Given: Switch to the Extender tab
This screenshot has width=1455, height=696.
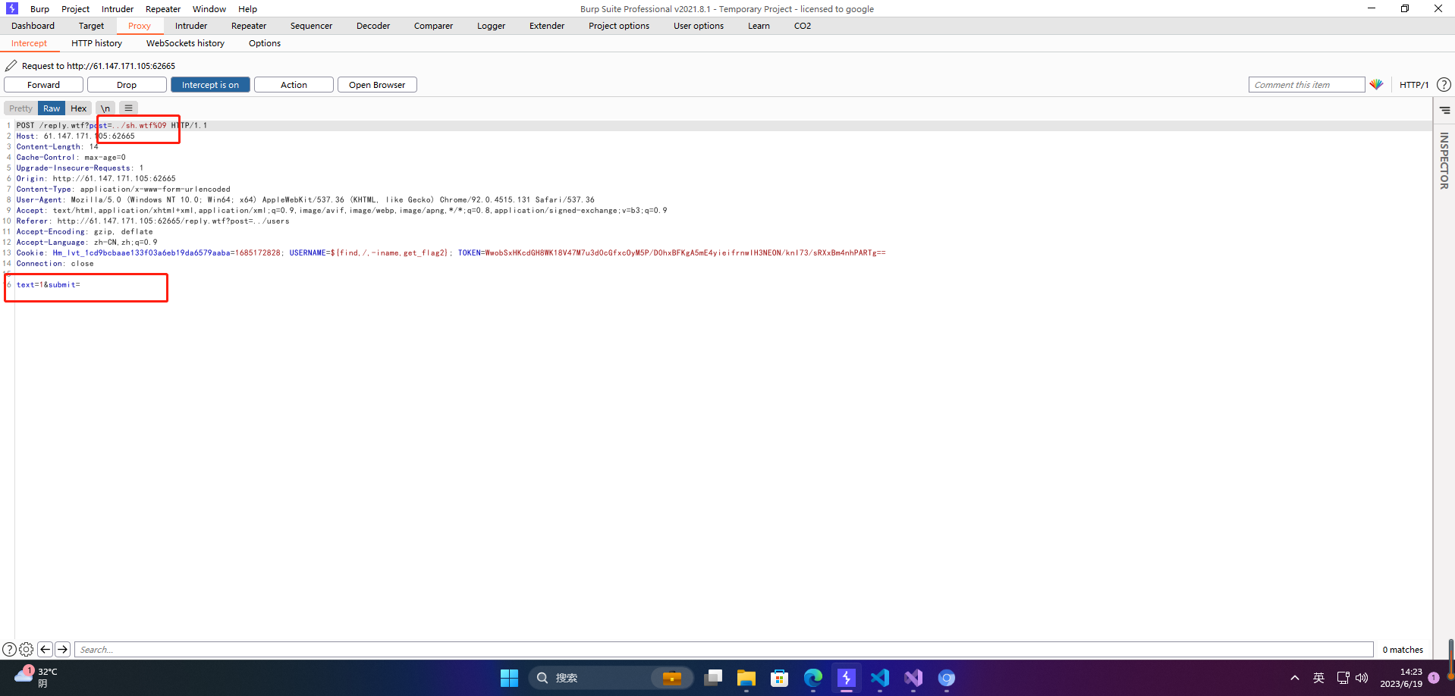Looking at the screenshot, I should [x=547, y=26].
